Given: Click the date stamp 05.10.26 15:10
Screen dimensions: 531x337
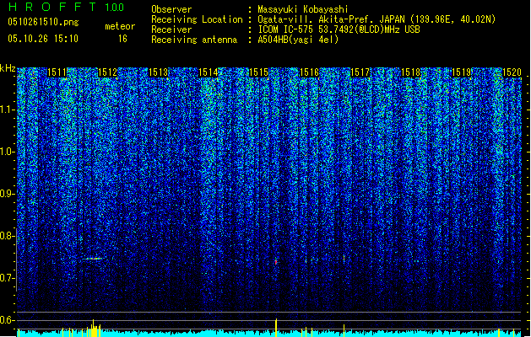Looking at the screenshot, I should pos(43,39).
